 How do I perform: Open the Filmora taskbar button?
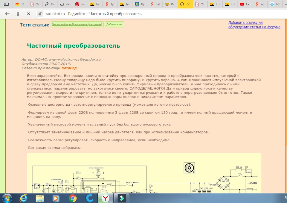click(122, 198)
